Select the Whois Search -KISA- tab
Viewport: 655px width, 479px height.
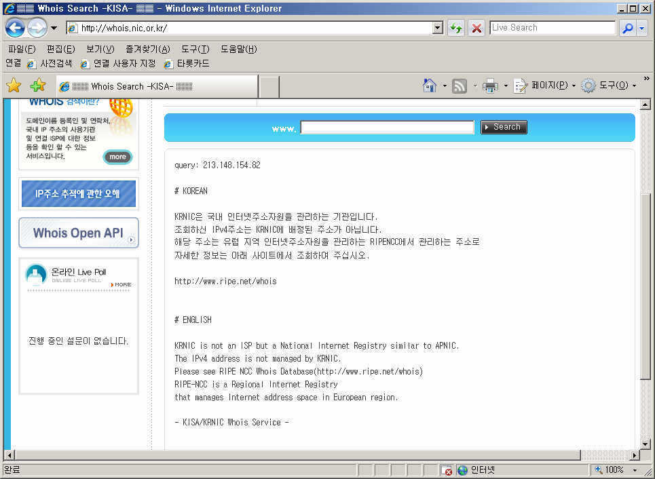coord(157,86)
